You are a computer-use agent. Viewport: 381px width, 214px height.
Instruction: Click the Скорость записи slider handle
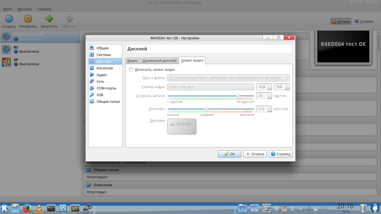point(238,96)
